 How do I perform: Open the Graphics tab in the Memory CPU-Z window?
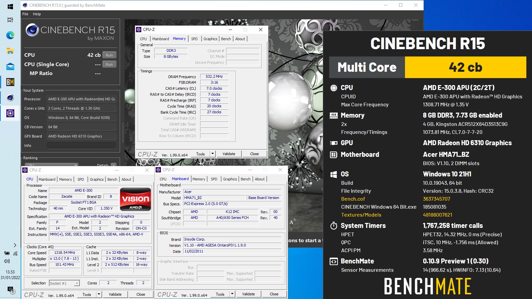click(210, 39)
